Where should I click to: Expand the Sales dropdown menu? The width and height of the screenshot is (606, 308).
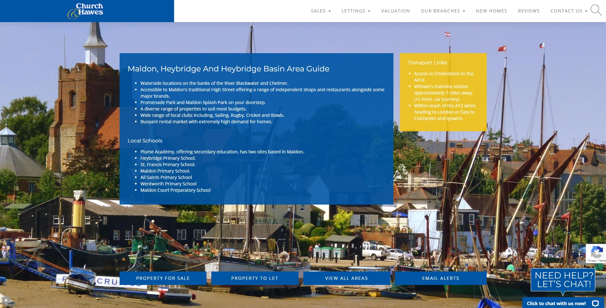pos(321,11)
